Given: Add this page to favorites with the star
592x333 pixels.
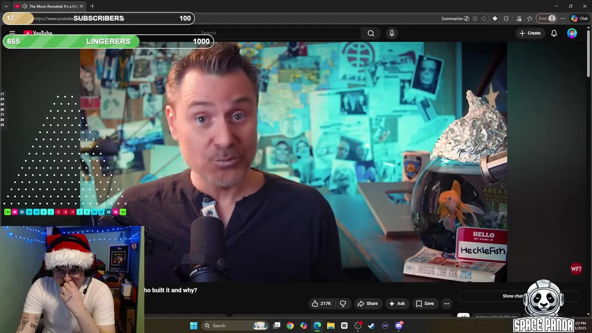Looking at the screenshot, I should pyautogui.click(x=484, y=18).
